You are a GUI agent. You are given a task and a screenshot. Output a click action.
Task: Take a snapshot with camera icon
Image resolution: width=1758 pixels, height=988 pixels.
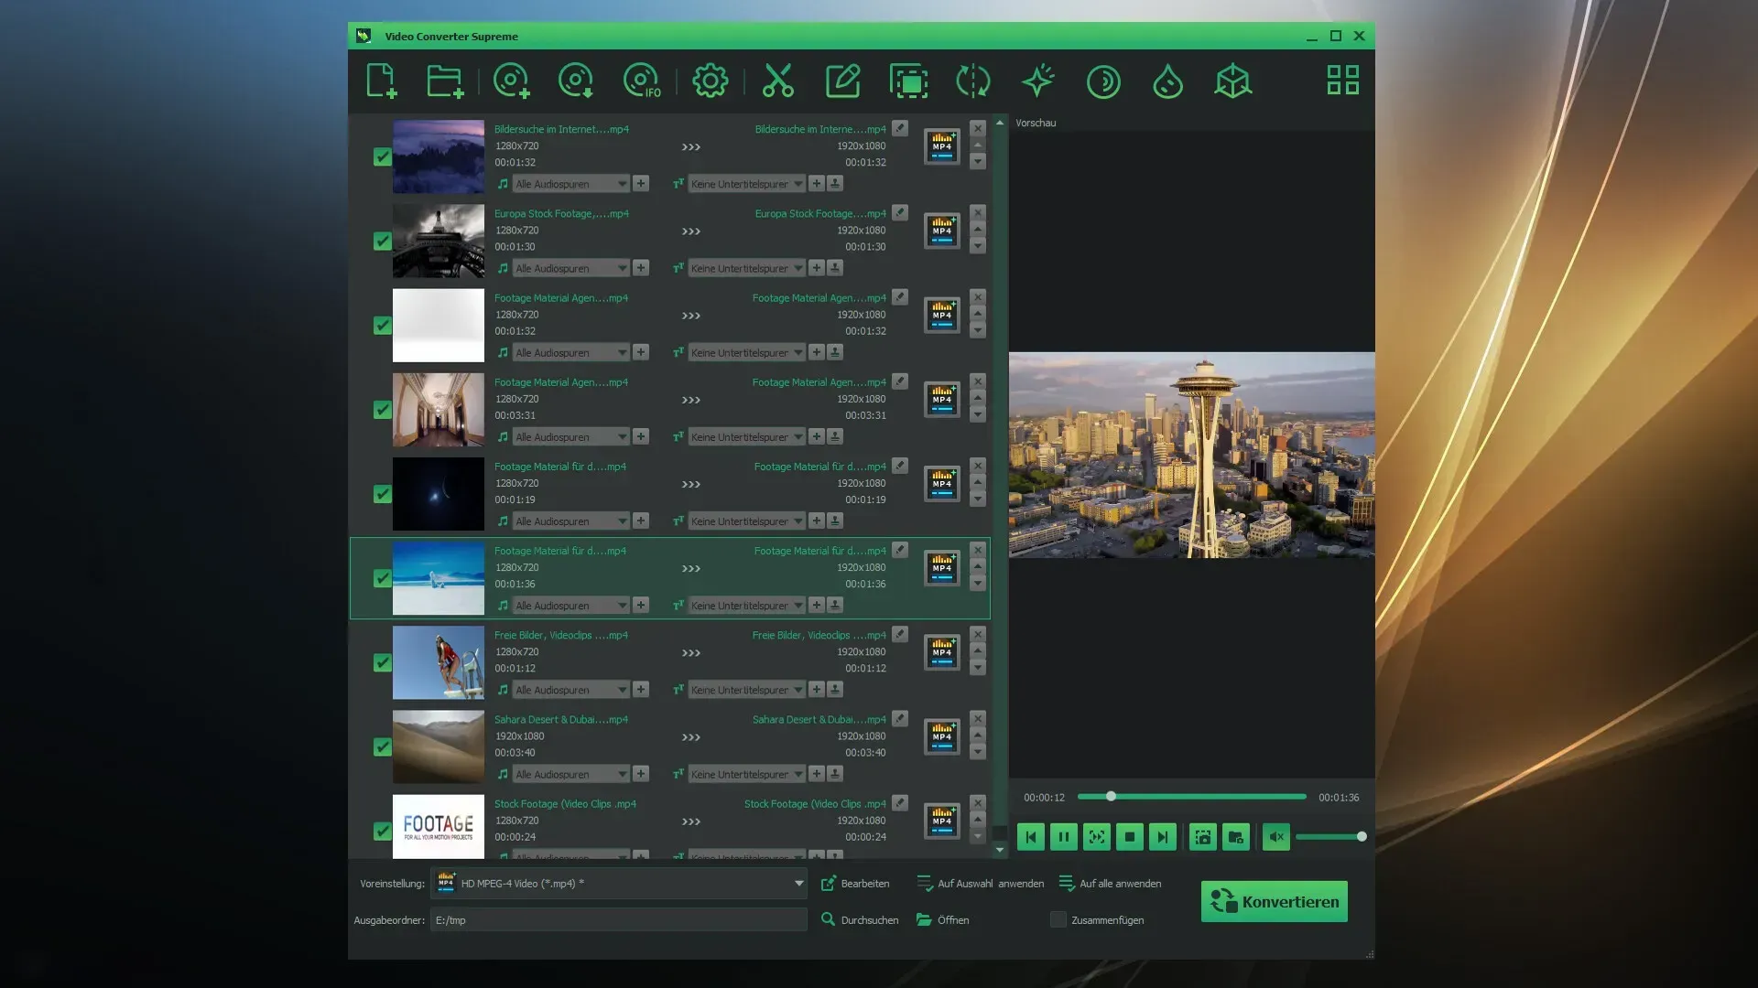pyautogui.click(x=1202, y=837)
